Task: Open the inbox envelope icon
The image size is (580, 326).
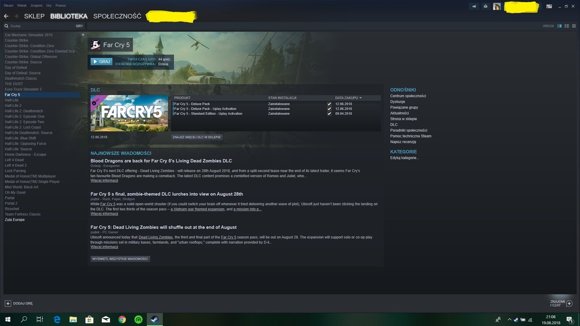Action: 485,6
